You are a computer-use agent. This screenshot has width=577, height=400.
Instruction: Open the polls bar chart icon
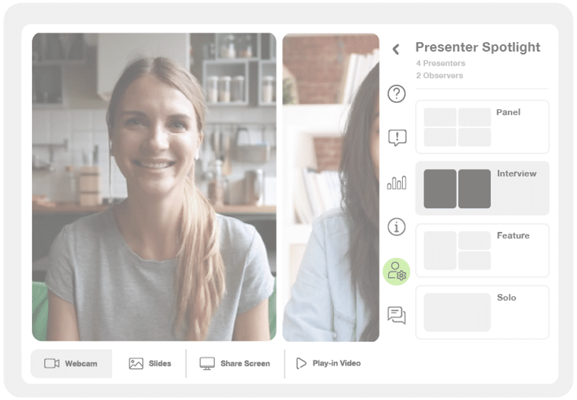coord(397,182)
